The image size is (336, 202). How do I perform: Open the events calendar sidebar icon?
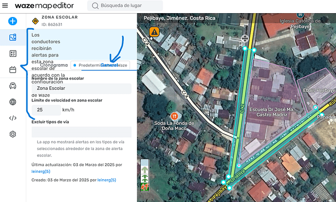[x=13, y=70]
